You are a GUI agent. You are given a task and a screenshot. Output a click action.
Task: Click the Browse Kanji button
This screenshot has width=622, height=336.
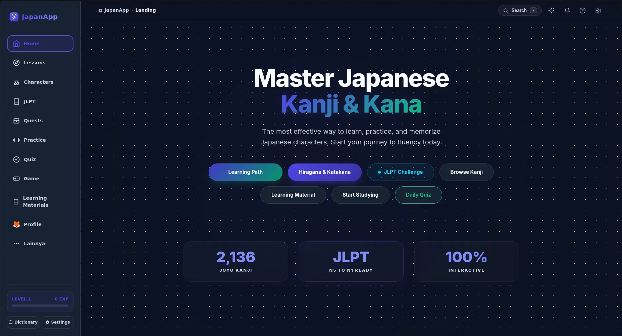[x=467, y=172]
